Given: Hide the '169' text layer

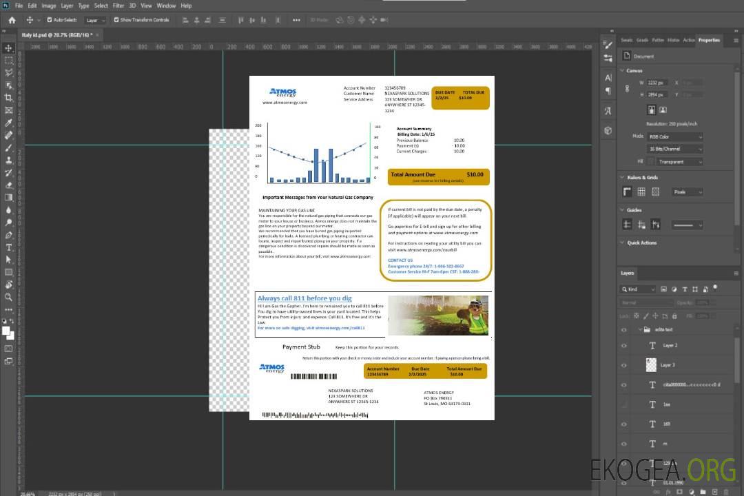Looking at the screenshot, I should pyautogui.click(x=624, y=424).
